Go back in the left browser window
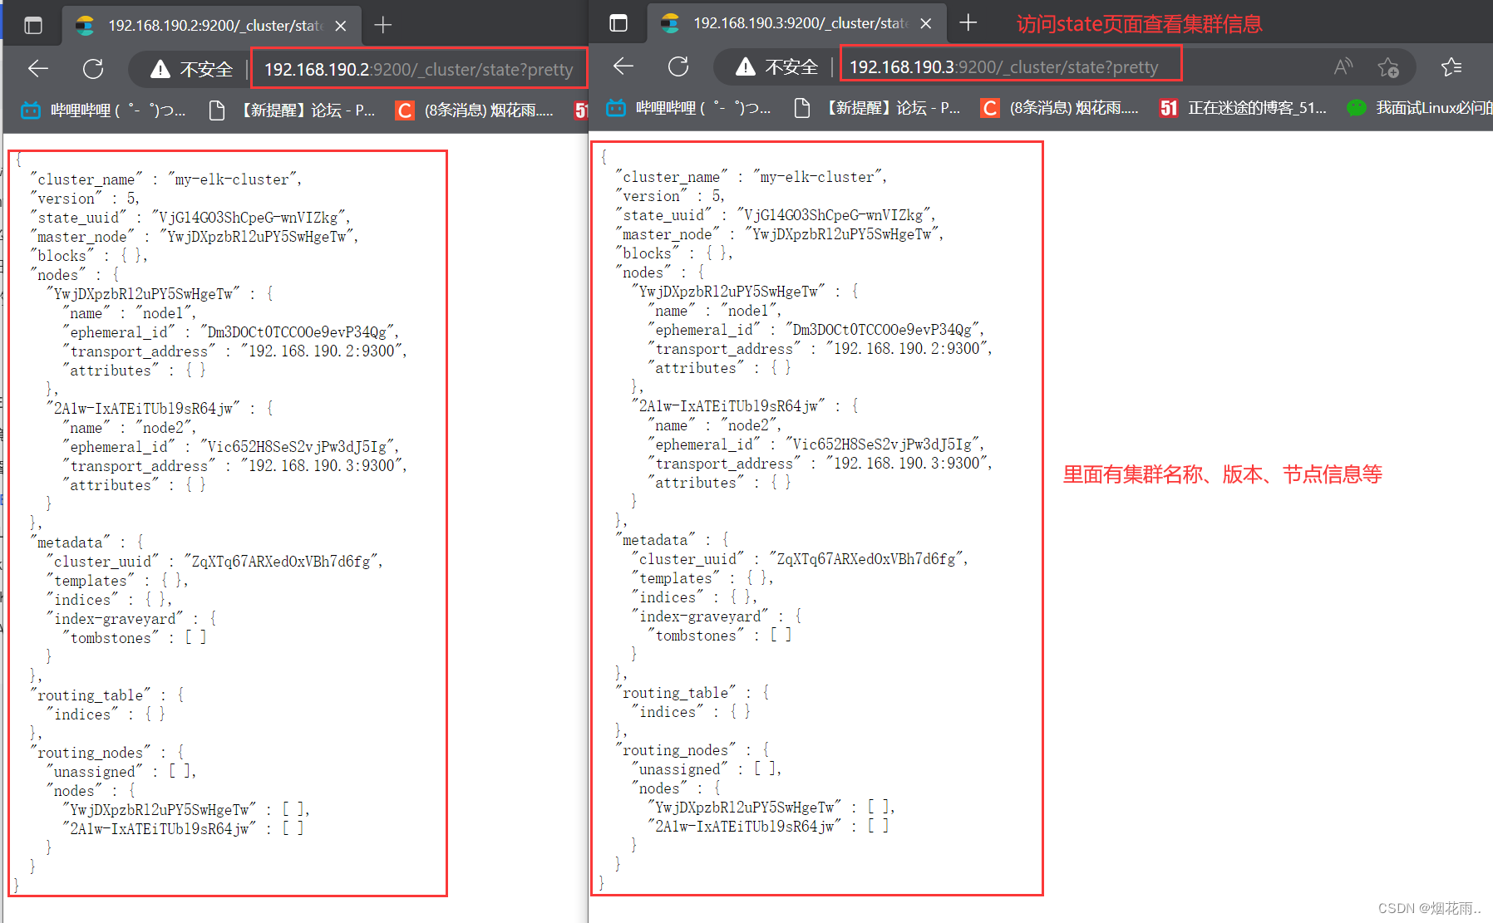Screen dimensions: 1493x923 coord(38,69)
